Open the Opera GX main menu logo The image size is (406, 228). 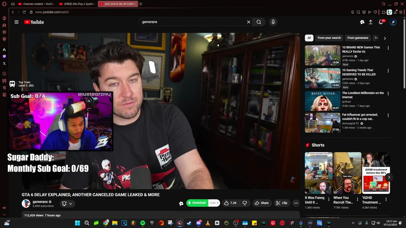[4, 4]
